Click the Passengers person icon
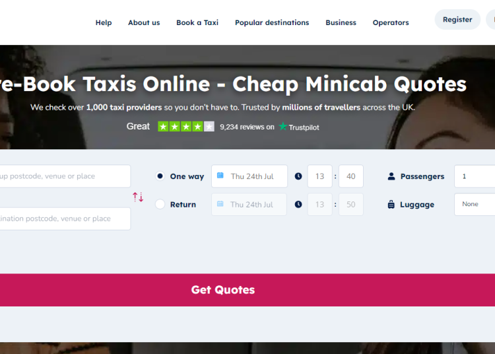This screenshot has height=354, width=495. pyautogui.click(x=391, y=176)
